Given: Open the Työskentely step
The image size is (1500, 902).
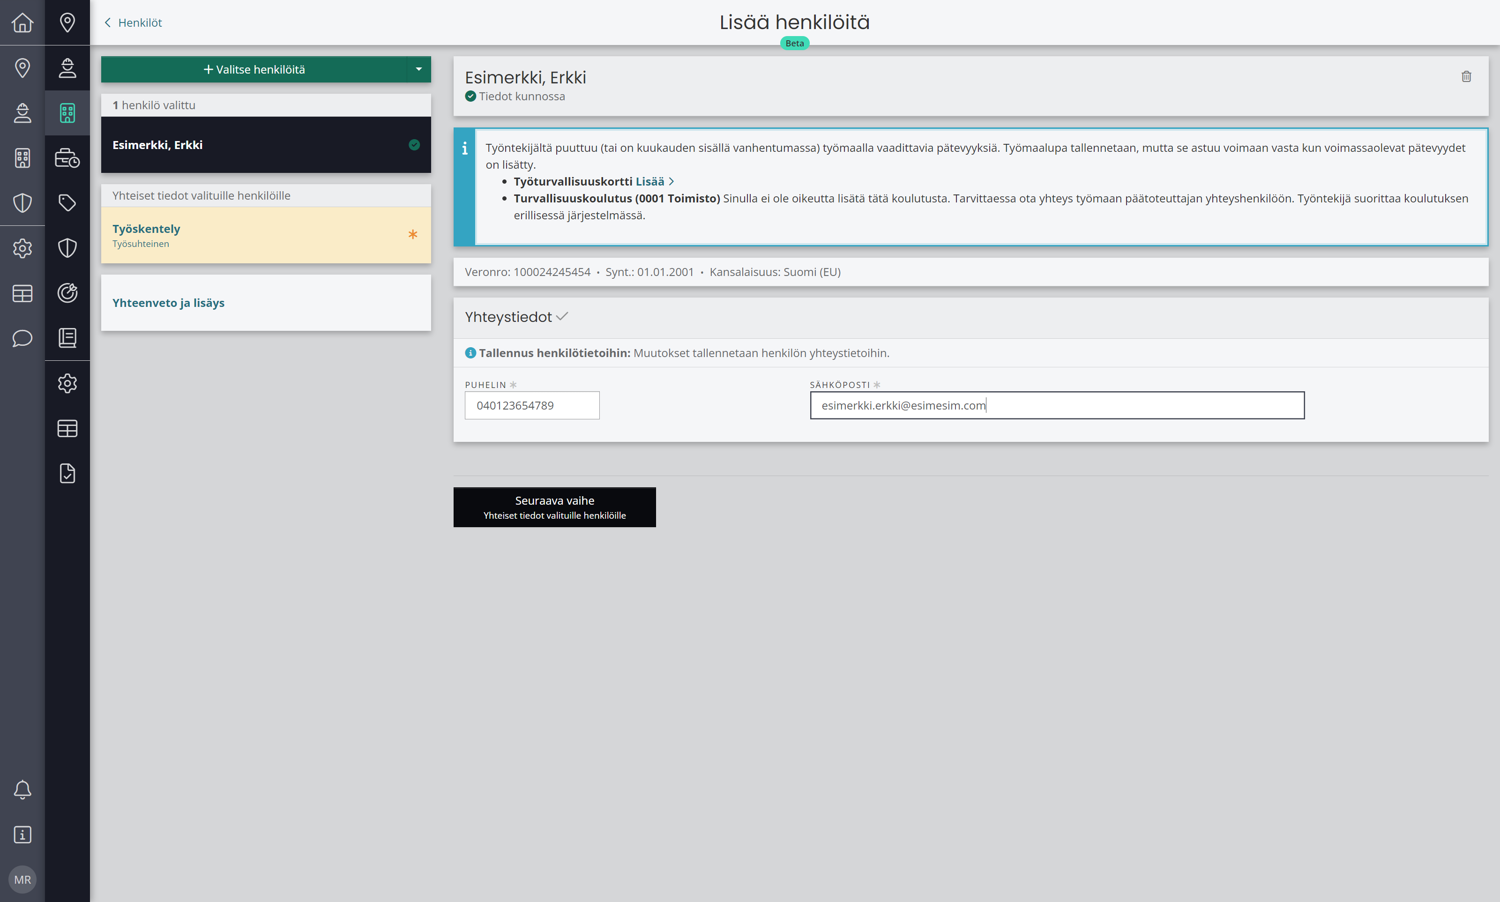Looking at the screenshot, I should (266, 235).
